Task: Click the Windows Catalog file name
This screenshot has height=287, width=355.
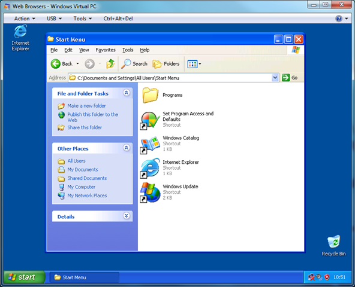Action: 181,138
